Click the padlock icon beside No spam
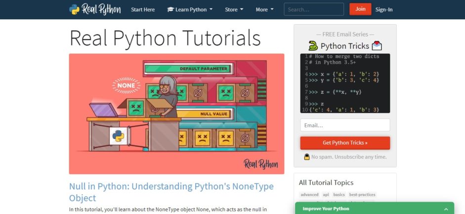Viewport: 465px width, 214px height. (x=307, y=157)
